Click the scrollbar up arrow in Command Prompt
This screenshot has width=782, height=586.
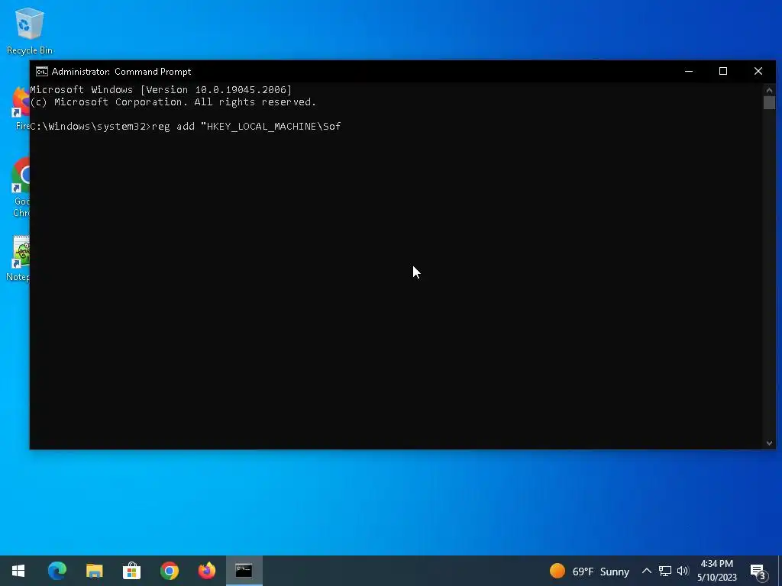click(769, 90)
